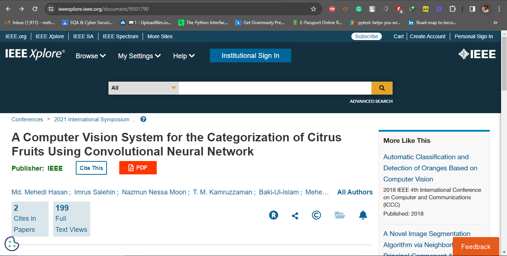507x256 pixels.
Task: Open the IEEE.org top menu link
Action: tap(16, 36)
